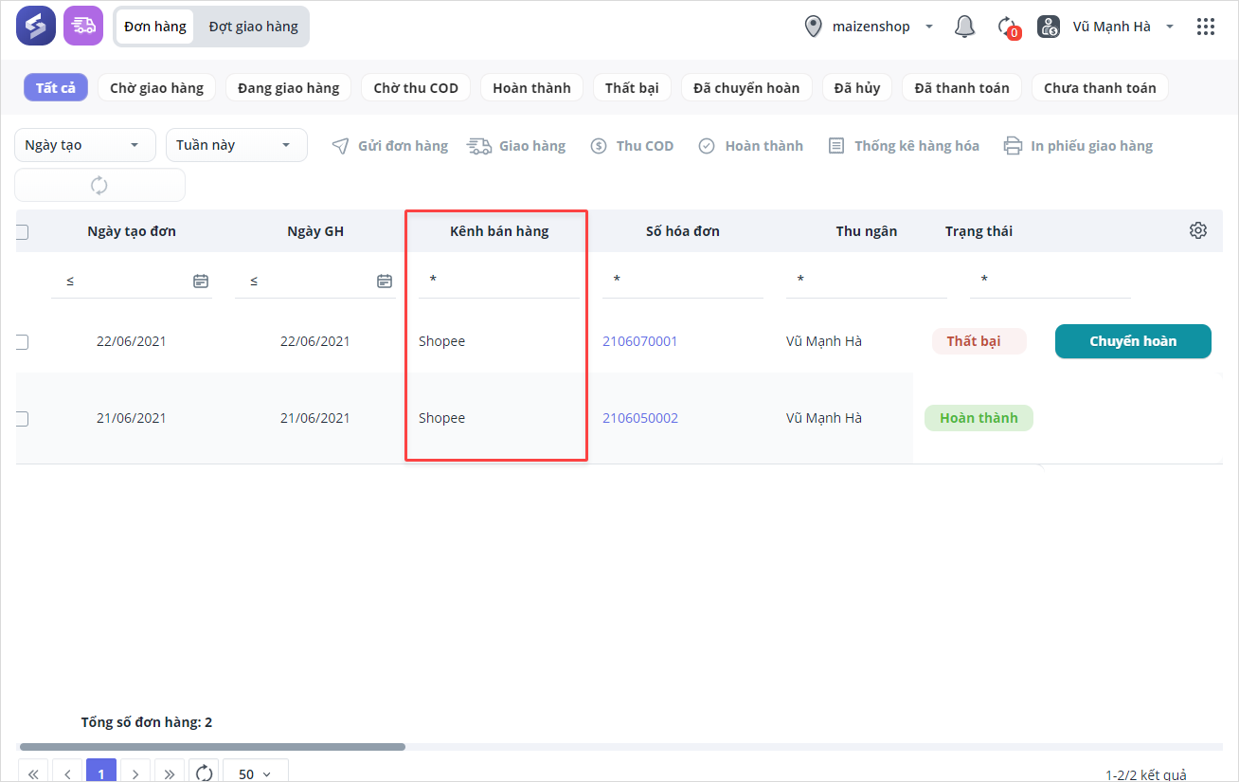Reload the list using the pagination refresh icon

click(204, 773)
